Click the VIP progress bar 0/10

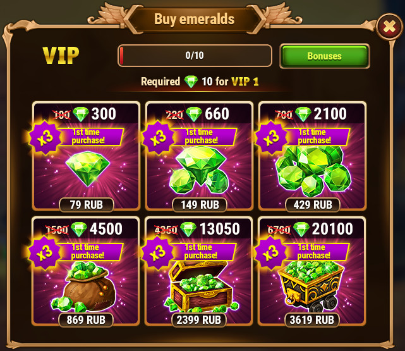coord(195,56)
